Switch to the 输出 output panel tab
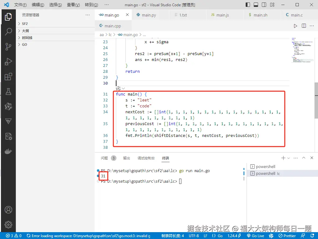 tap(127, 158)
